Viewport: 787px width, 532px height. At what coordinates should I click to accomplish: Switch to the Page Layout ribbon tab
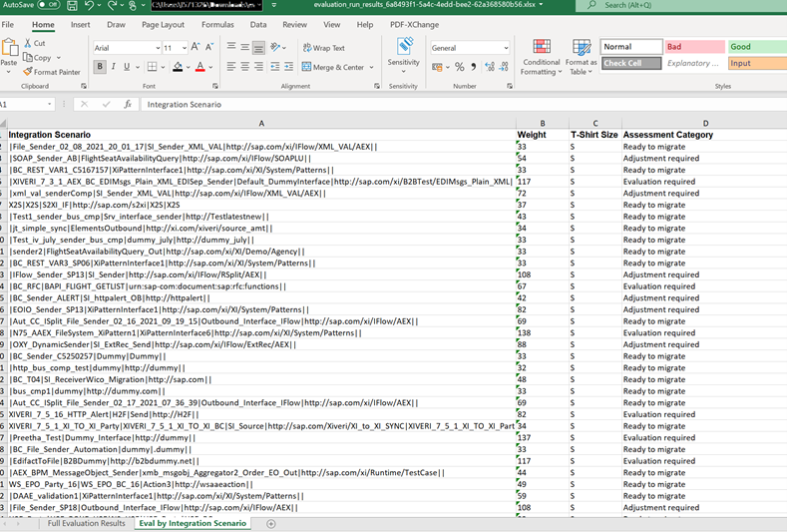point(163,24)
